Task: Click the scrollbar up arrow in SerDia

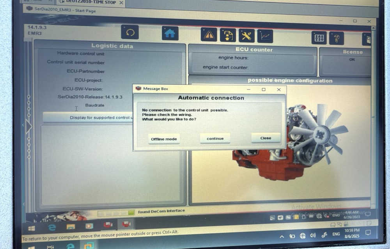Action: coord(372,28)
